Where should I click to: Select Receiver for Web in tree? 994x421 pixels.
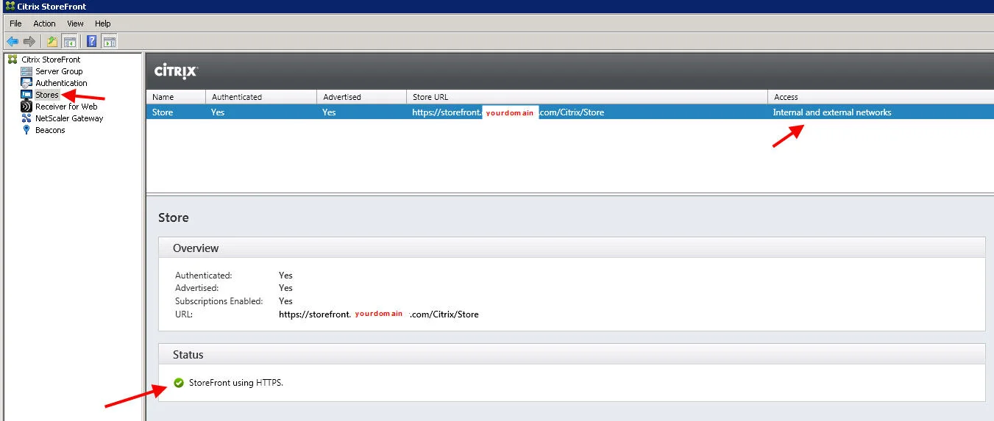[x=66, y=107]
